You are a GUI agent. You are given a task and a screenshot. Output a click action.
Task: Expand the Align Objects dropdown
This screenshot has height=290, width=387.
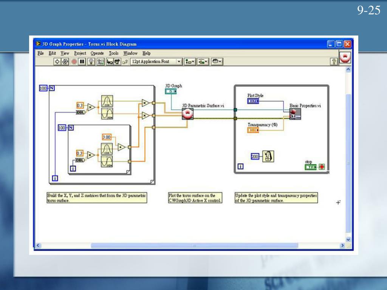[x=189, y=62]
